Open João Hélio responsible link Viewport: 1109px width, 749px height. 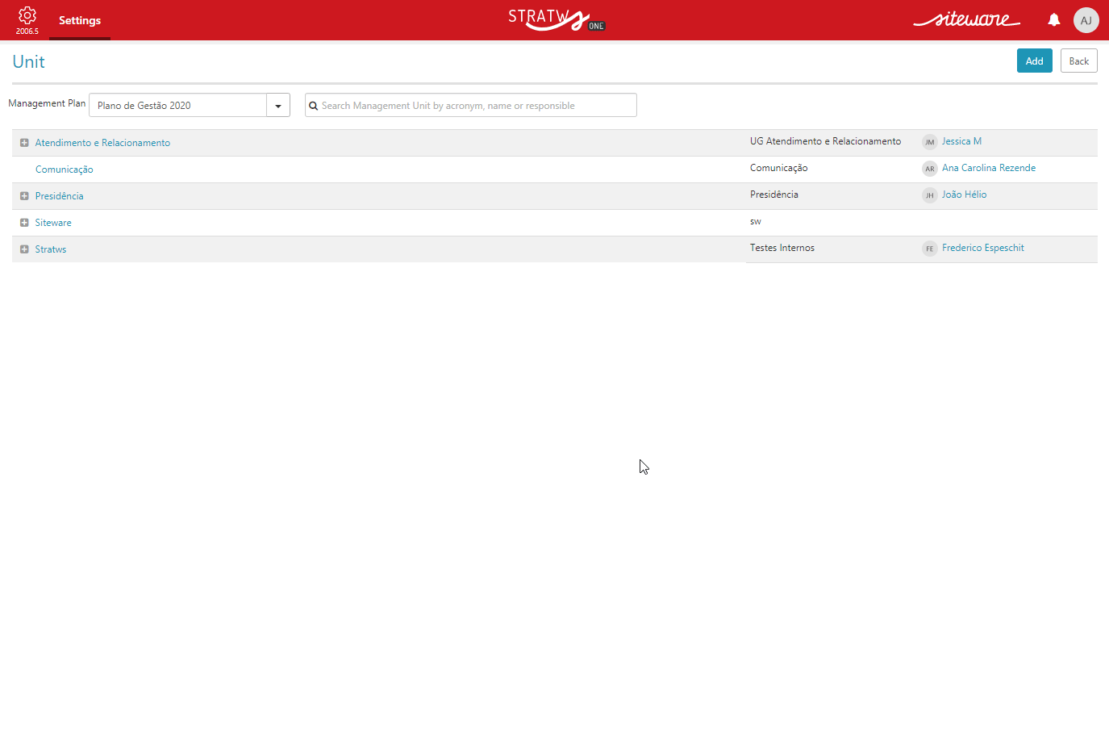point(964,195)
